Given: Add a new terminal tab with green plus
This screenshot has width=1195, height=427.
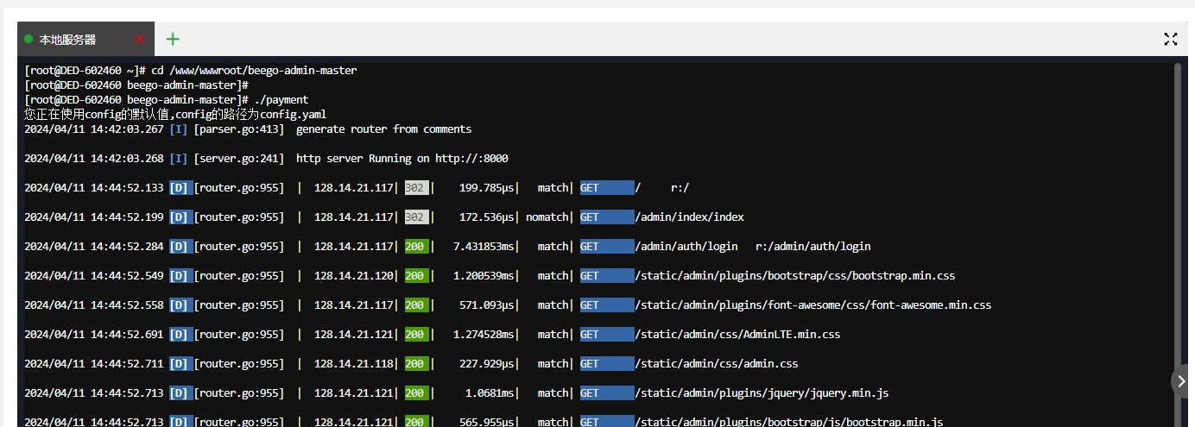Looking at the screenshot, I should coord(173,39).
